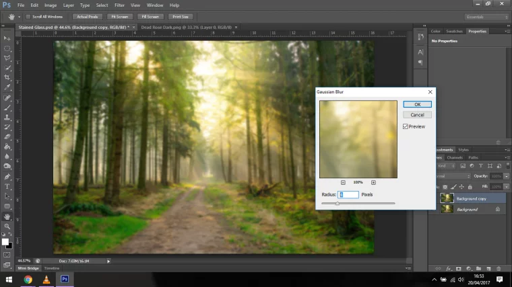This screenshot has width=512, height=287.
Task: Select the Polygonal Lasso tool
Action: [x=7, y=58]
